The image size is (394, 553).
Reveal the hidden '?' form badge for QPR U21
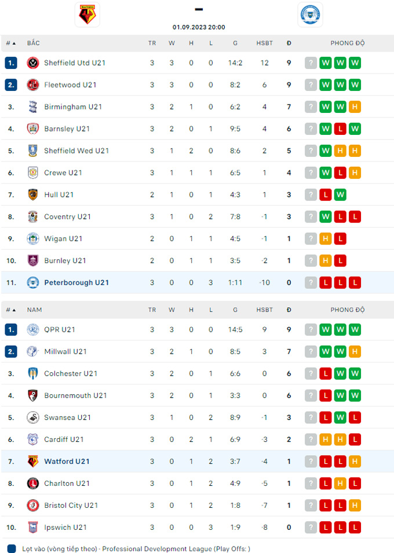point(311,329)
